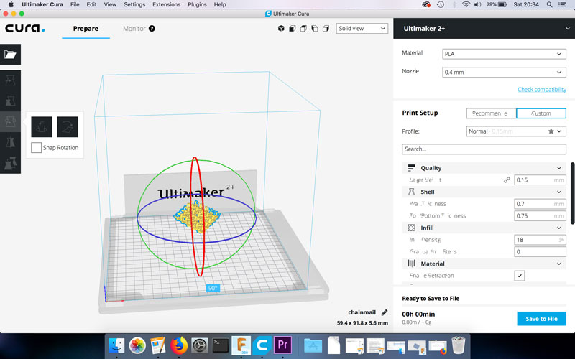Select the Mirror tool in left toolbar

10,141
